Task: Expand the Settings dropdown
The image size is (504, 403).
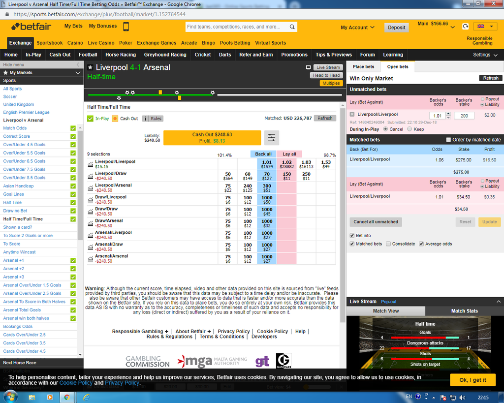Action: [485, 55]
